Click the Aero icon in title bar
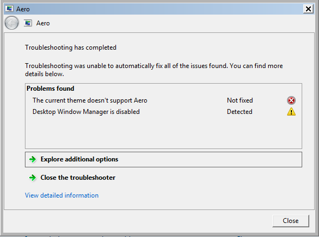Image resolution: width=319 pixels, height=237 pixels. (x=9, y=9)
